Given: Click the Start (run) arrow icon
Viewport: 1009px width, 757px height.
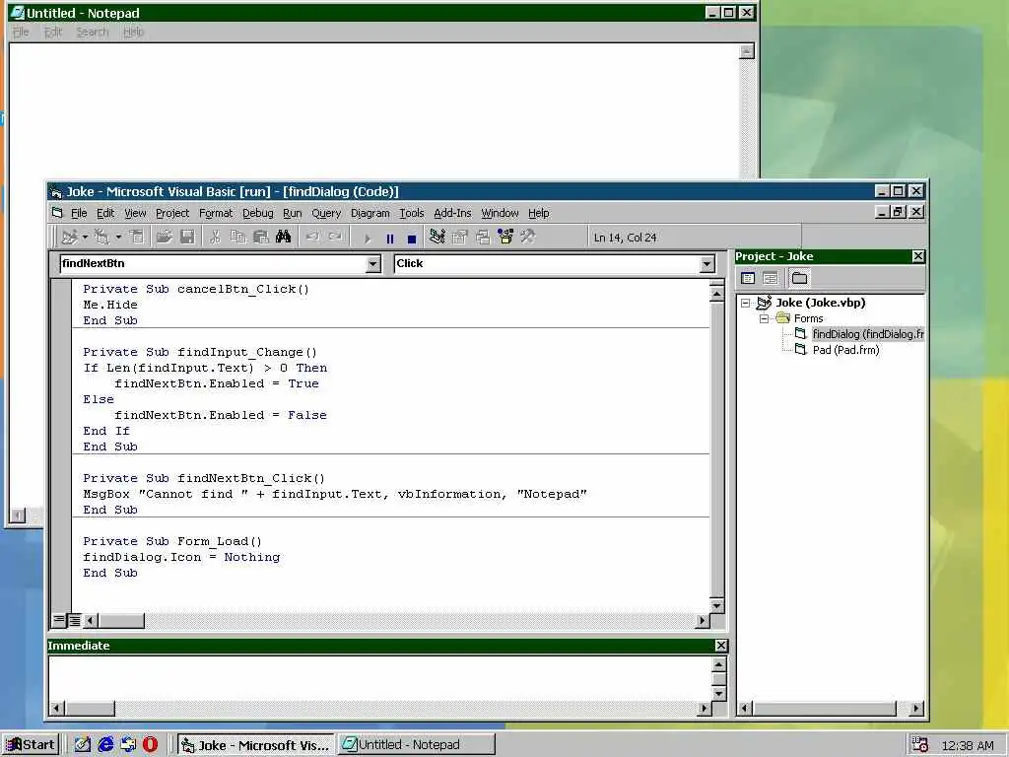Looking at the screenshot, I should point(368,239).
